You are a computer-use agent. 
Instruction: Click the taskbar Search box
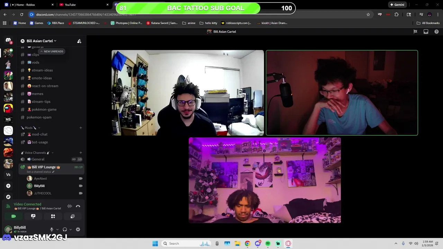(187, 243)
